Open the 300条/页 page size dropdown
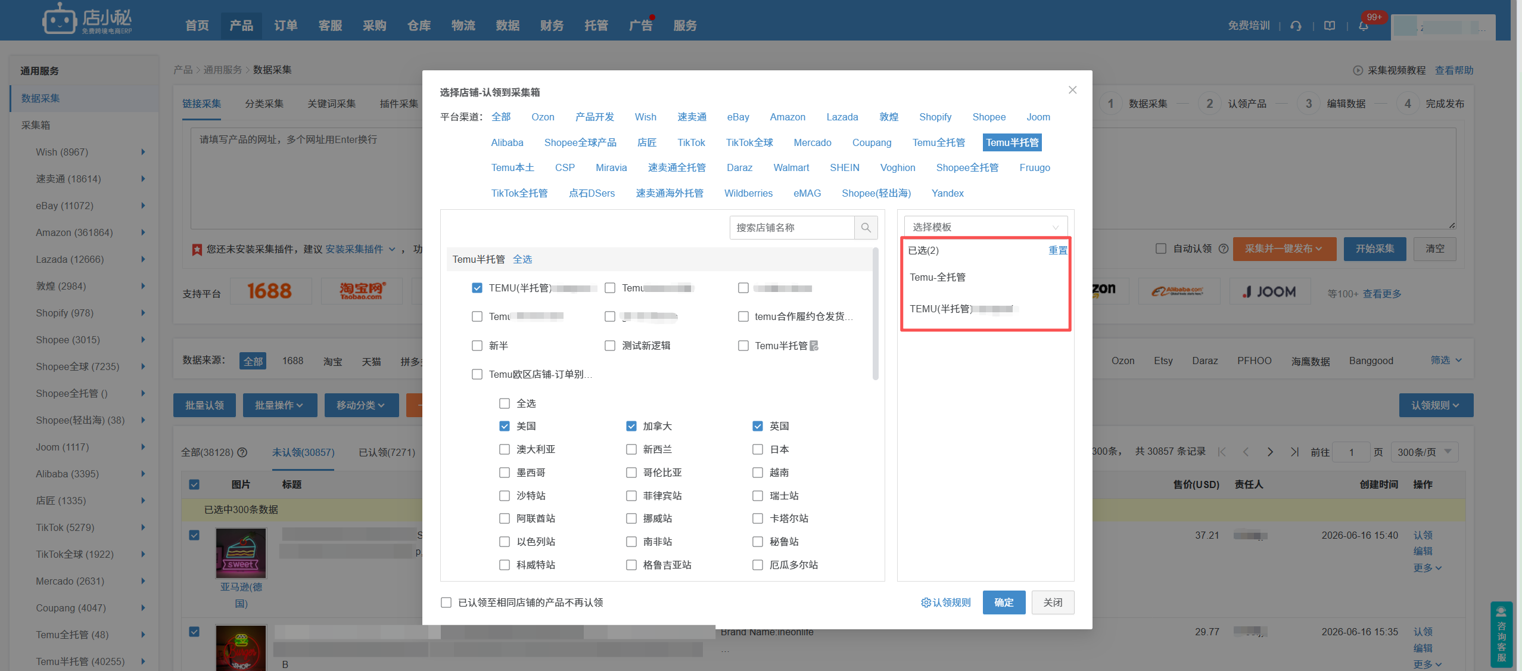This screenshot has height=671, width=1522. point(1424,452)
